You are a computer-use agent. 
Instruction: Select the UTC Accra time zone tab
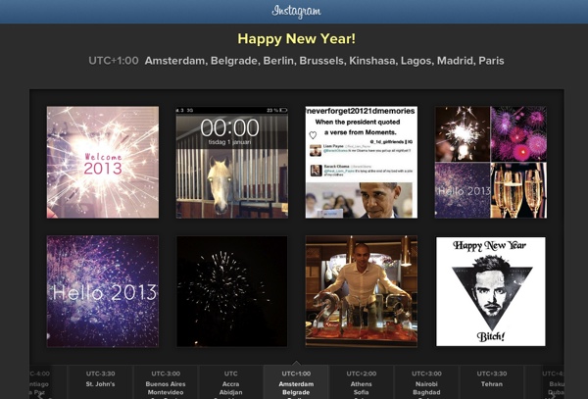[230, 381]
